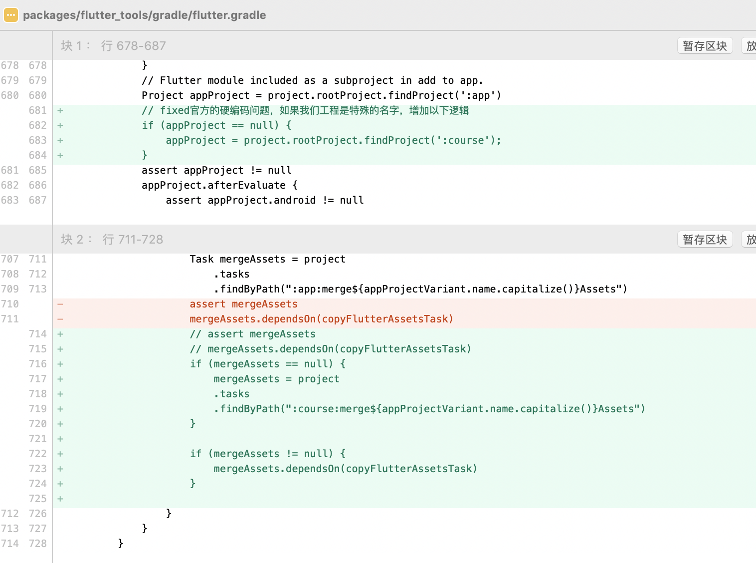Select added line 682 'if (appProject == null) {'
Screen dimensions: 756x563
click(x=216, y=125)
